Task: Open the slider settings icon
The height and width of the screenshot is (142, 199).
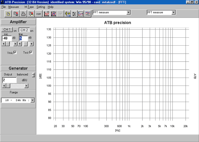Action: 74,14
